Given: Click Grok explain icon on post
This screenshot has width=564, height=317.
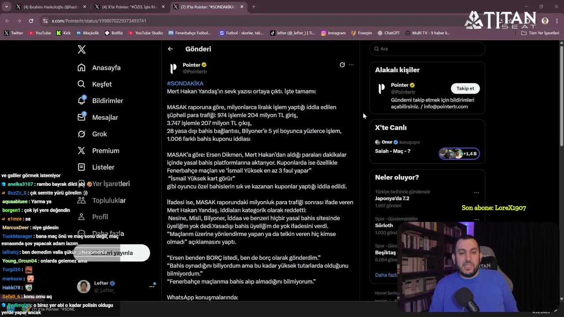Looking at the screenshot, I should click(x=342, y=65).
